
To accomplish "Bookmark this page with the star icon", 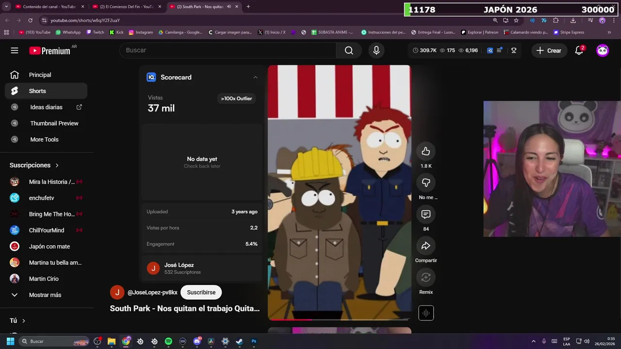I will [x=516, y=20].
